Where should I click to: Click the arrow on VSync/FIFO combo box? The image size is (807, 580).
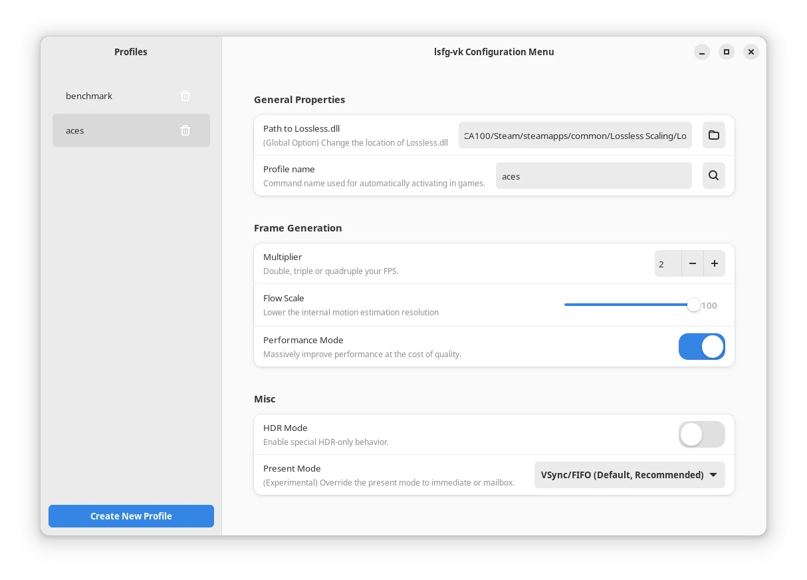pyautogui.click(x=713, y=475)
